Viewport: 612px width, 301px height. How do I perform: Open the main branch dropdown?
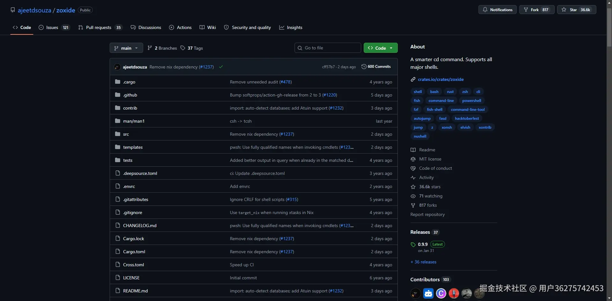click(x=126, y=48)
